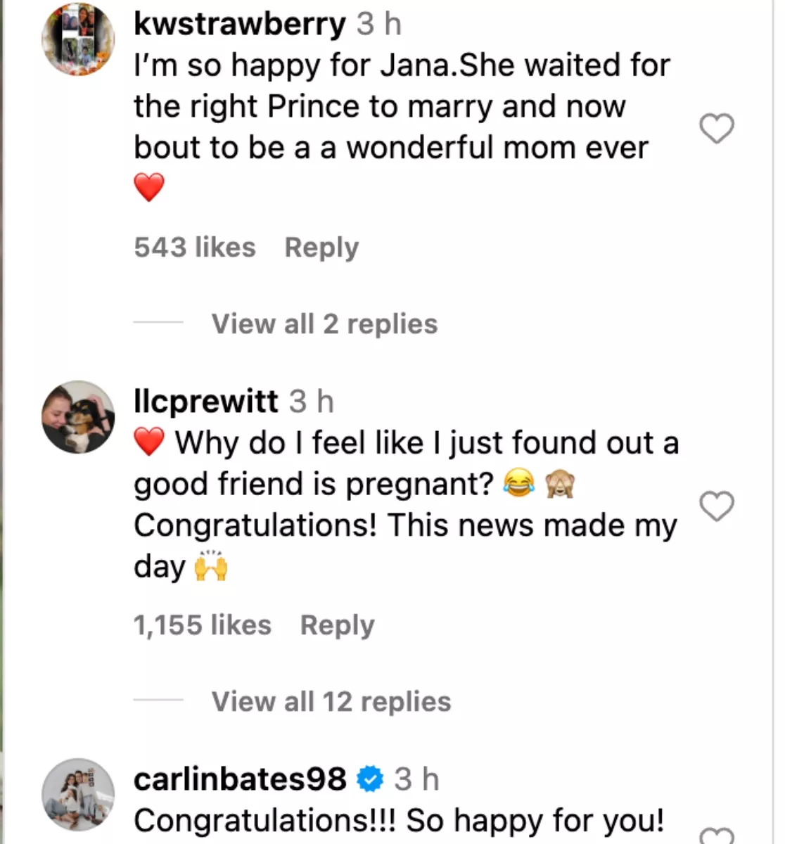Open carlinbates98's profile picture
The height and width of the screenshot is (844, 785).
(x=78, y=795)
